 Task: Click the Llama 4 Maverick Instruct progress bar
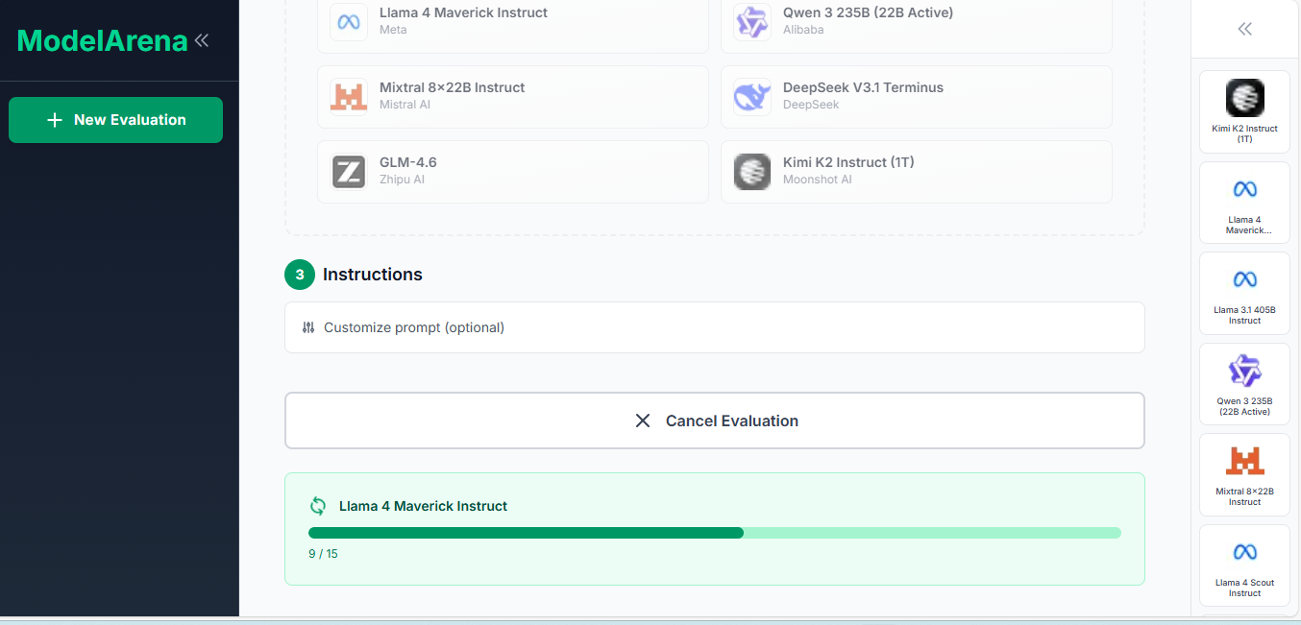pos(715,533)
